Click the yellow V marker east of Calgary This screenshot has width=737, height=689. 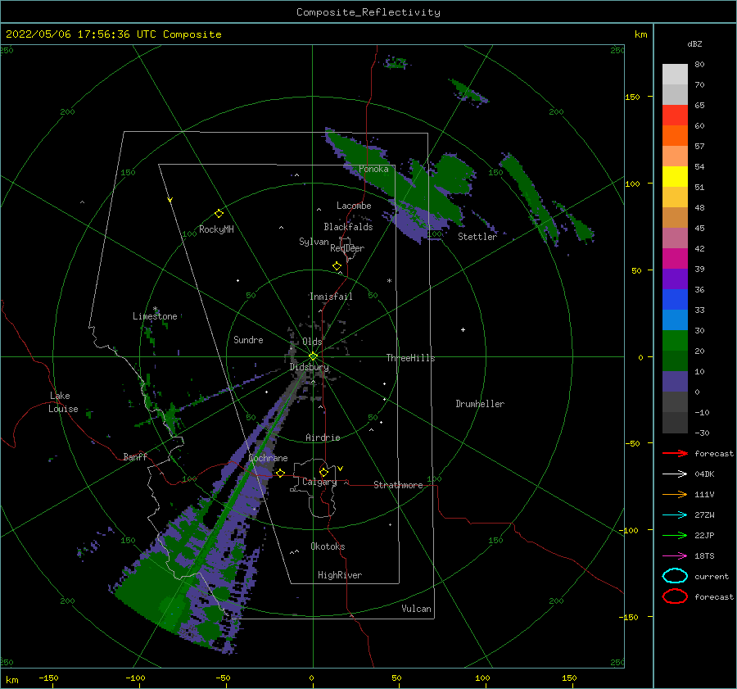(x=341, y=469)
